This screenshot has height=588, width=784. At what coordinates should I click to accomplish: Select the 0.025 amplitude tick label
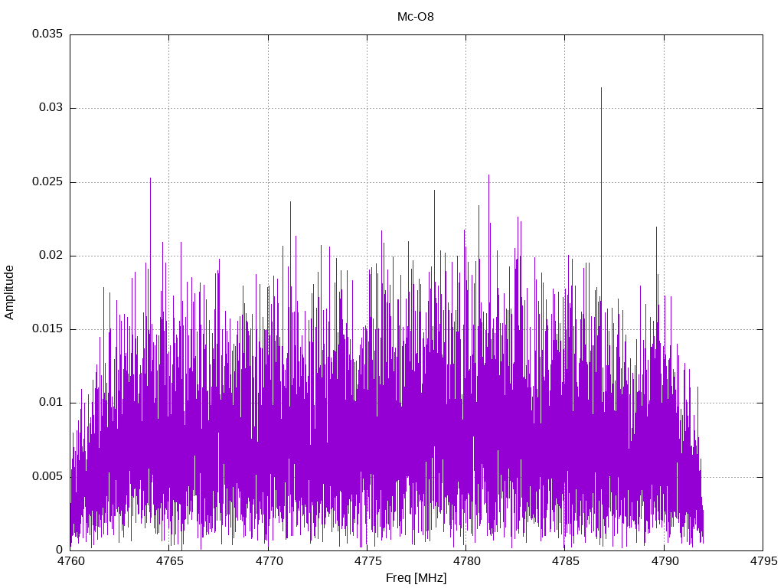[x=47, y=182]
